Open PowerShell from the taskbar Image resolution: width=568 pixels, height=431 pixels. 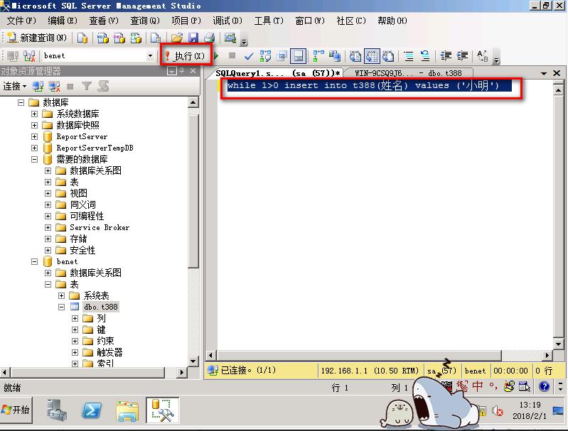[x=92, y=410]
